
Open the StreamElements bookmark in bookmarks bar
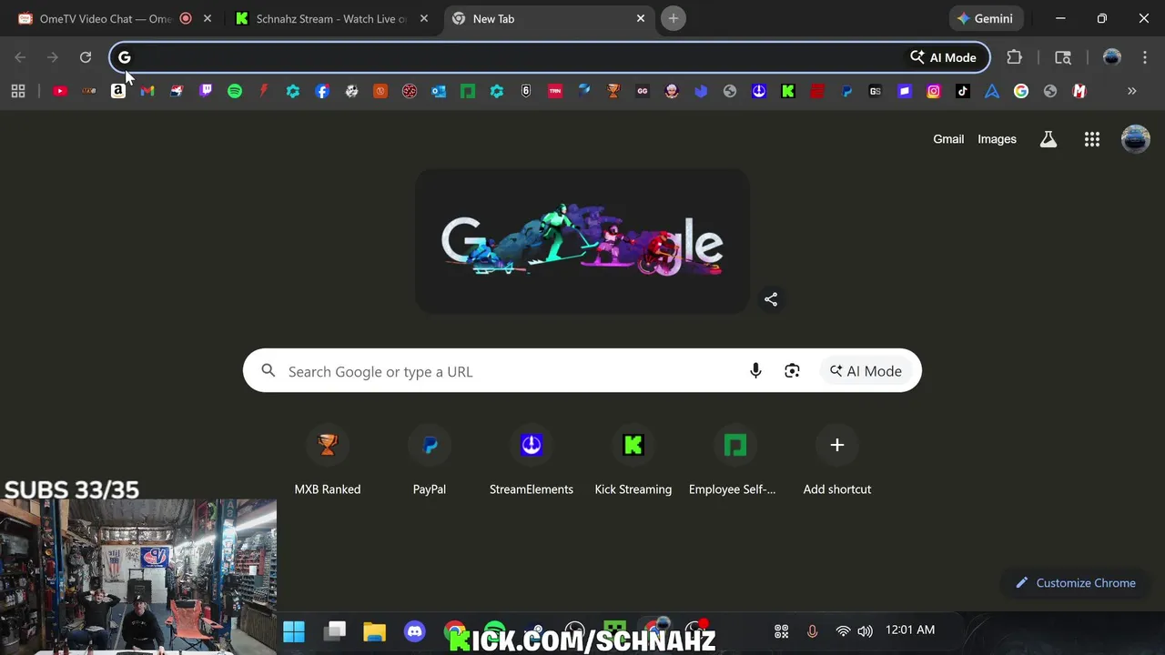(759, 91)
